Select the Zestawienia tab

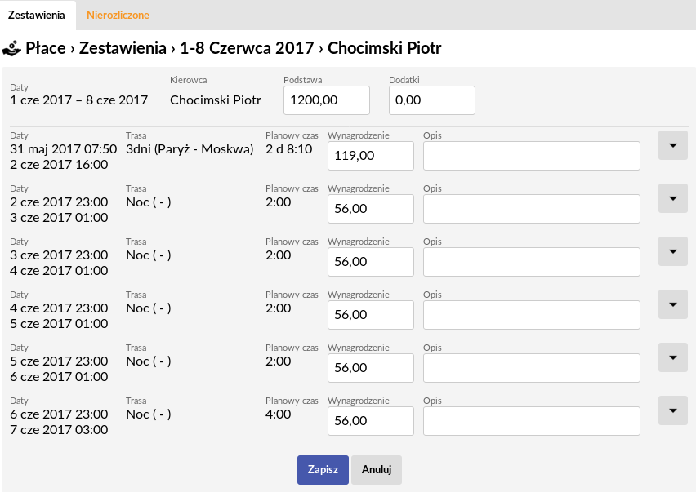pyautogui.click(x=37, y=15)
